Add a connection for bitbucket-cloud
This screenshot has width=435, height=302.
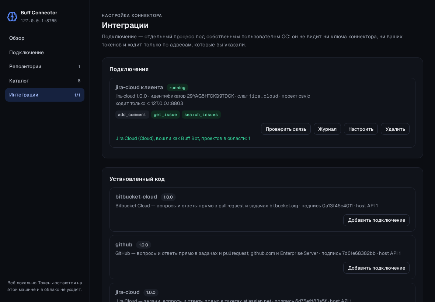coord(376,220)
